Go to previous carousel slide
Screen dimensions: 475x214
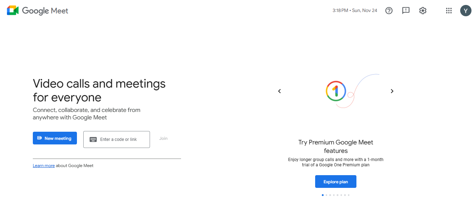click(x=279, y=91)
